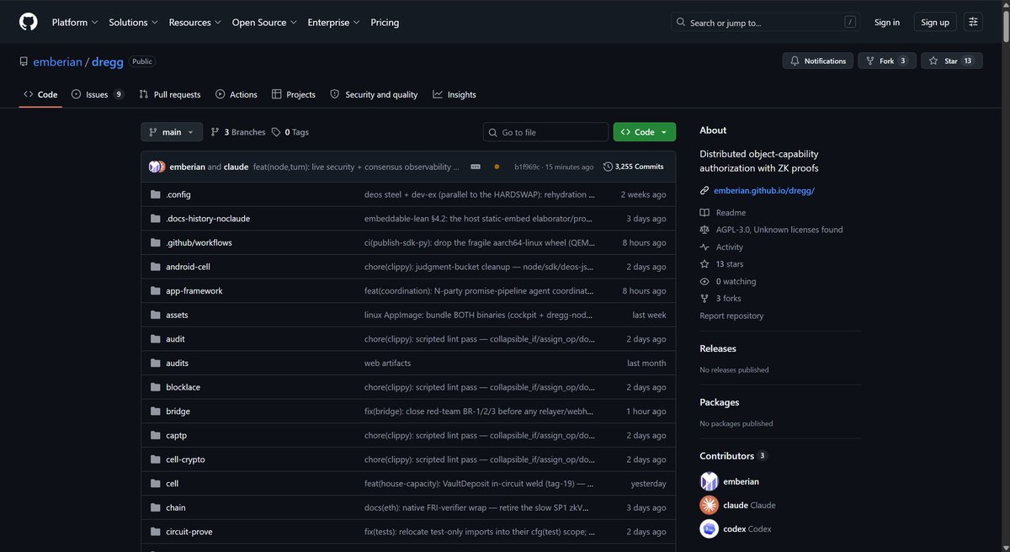Open commit hash b1f969c
This screenshot has width=1010, height=552.
coord(527,167)
